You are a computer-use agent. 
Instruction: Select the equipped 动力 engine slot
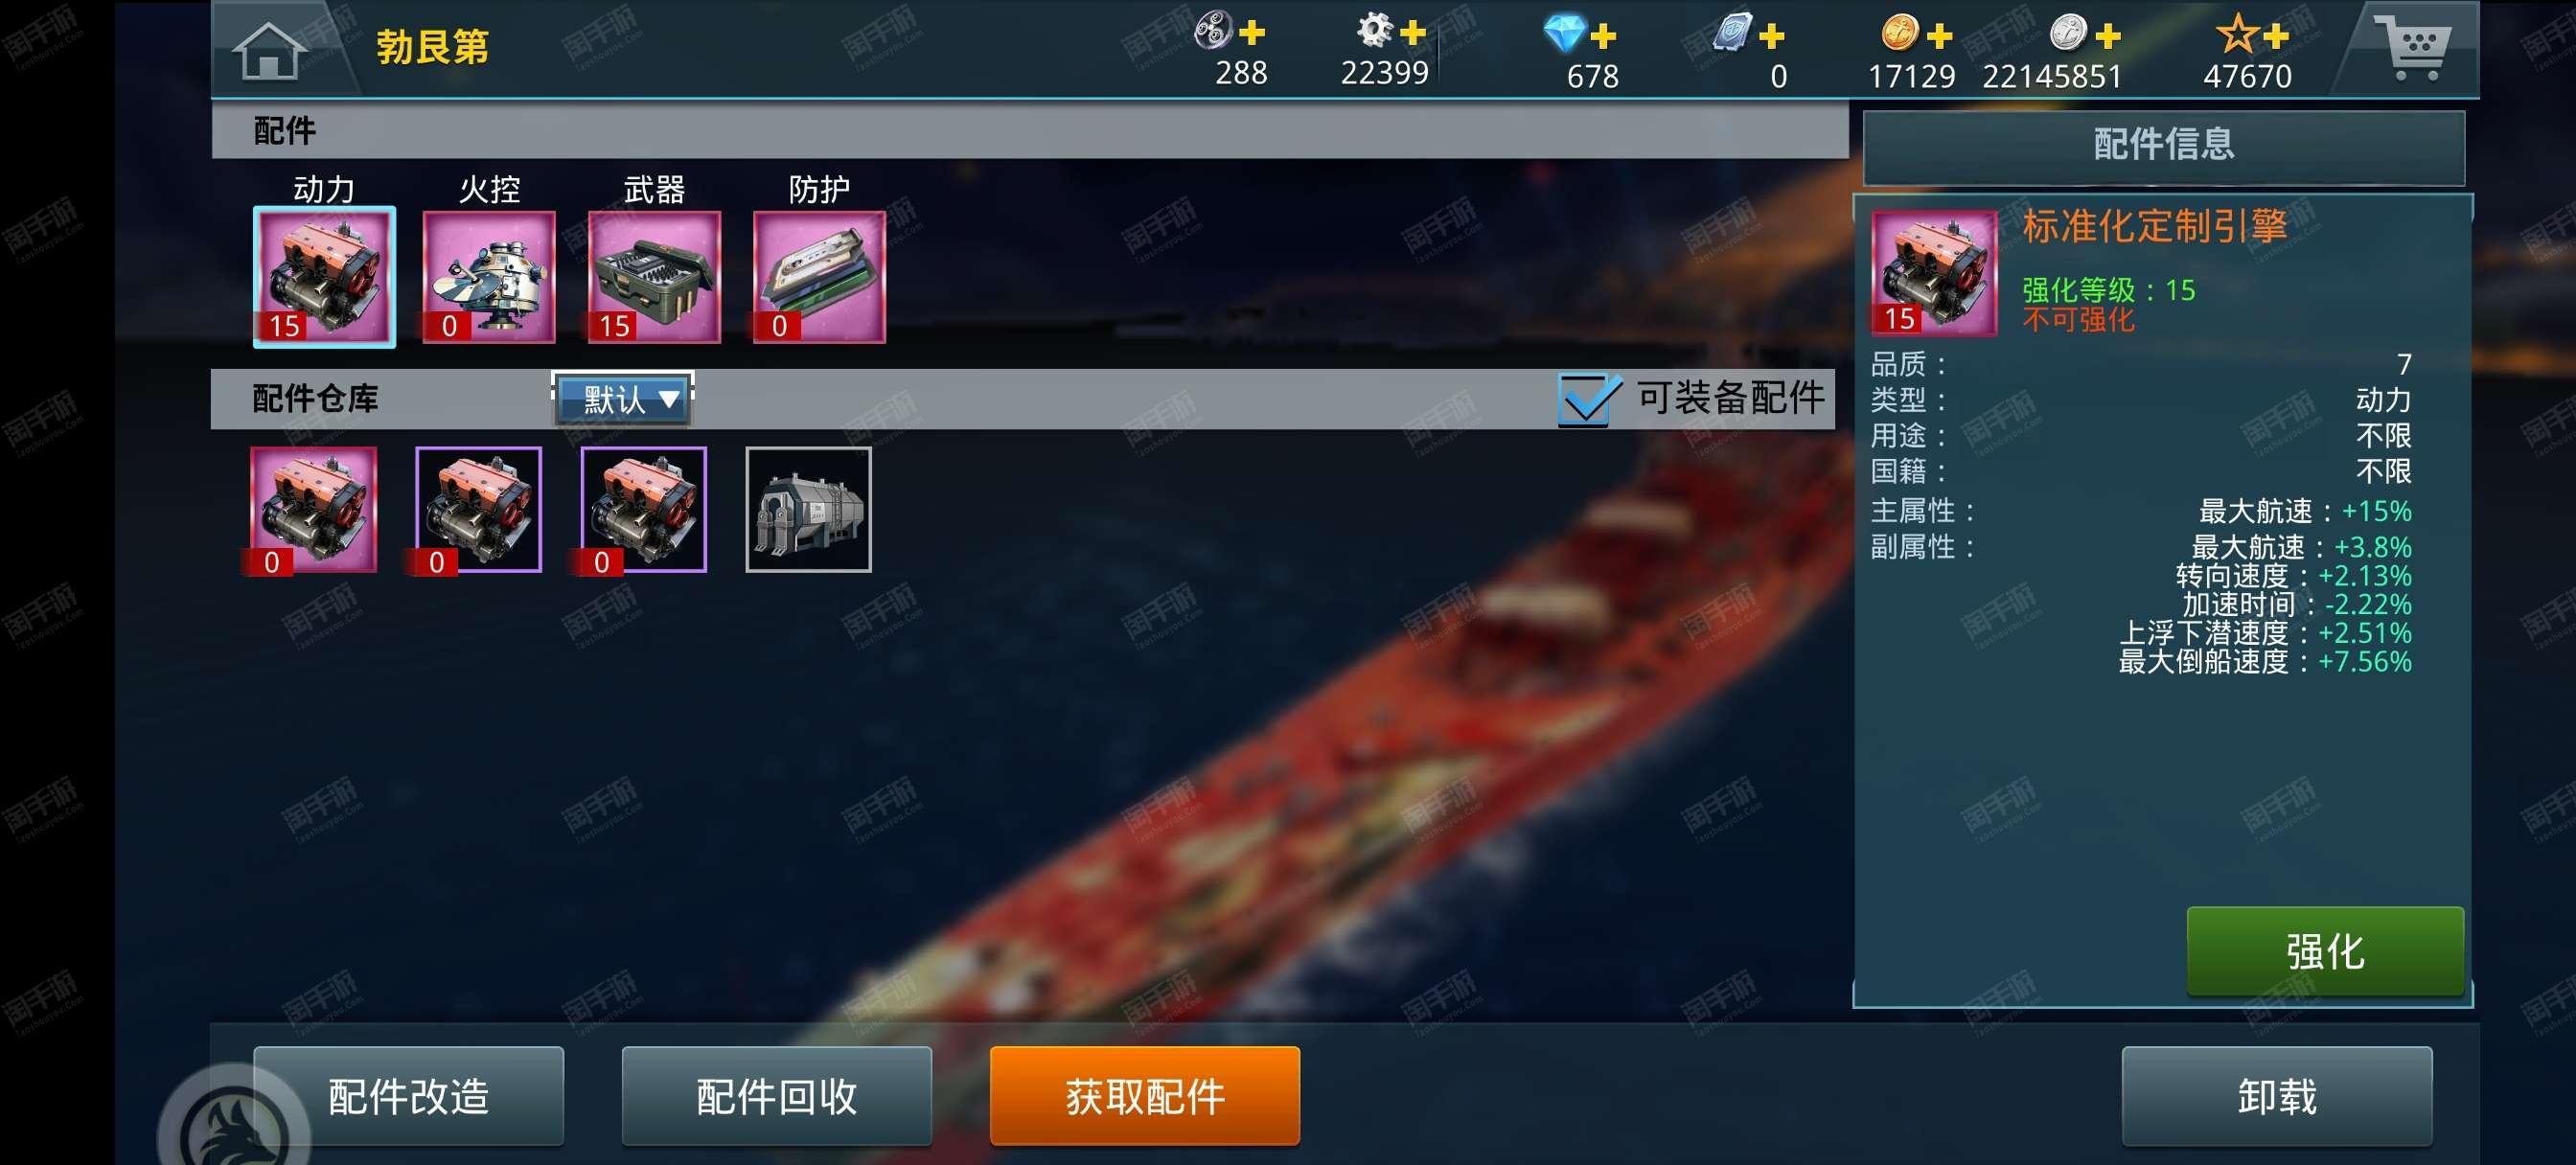(x=324, y=277)
